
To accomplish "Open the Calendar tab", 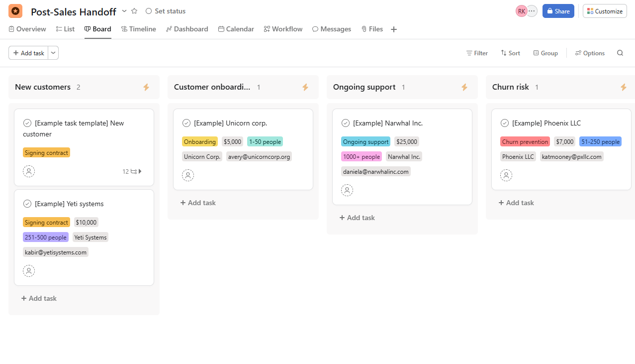I will tap(236, 29).
